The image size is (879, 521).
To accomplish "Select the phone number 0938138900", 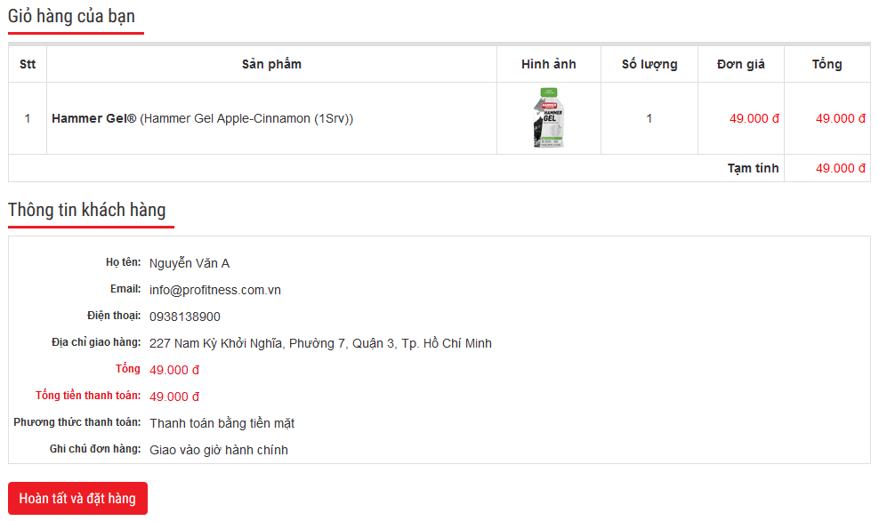I will [185, 317].
